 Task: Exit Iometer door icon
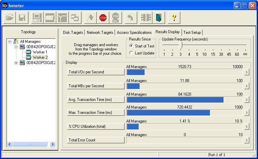pyautogui.click(x=159, y=18)
